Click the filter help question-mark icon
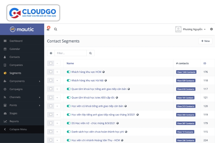This screenshot has height=143, width=215. pos(51,53)
